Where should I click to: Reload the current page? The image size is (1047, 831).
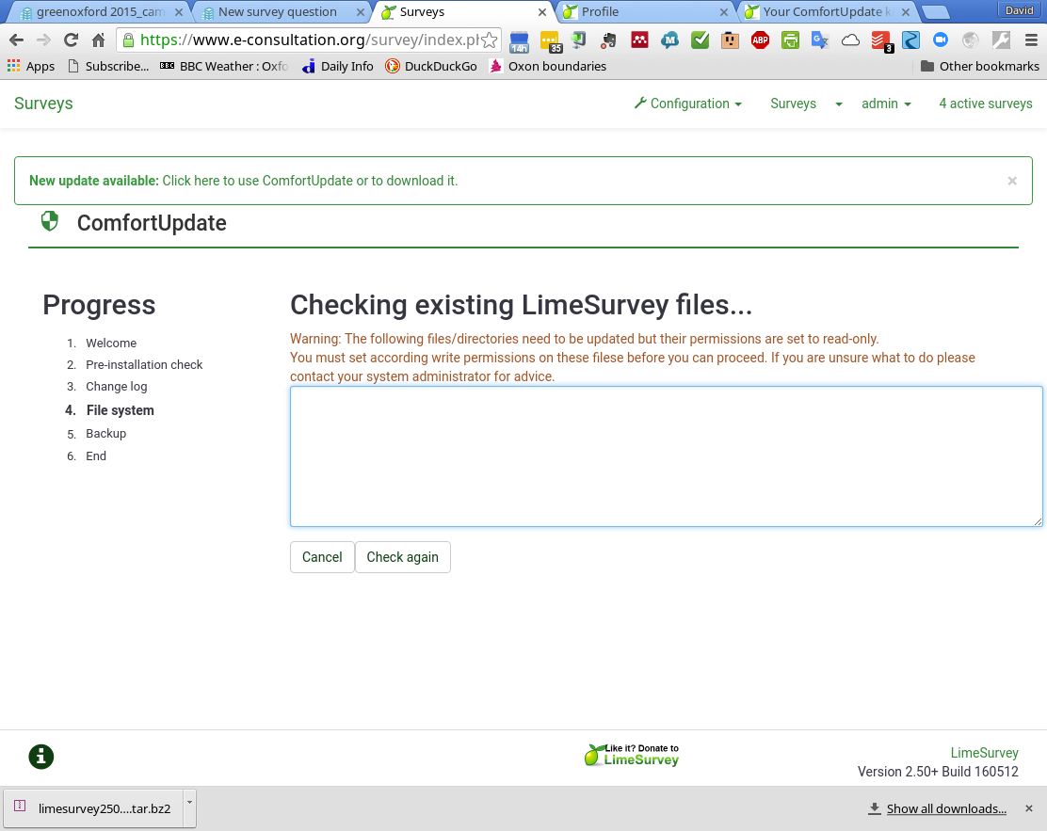point(71,40)
